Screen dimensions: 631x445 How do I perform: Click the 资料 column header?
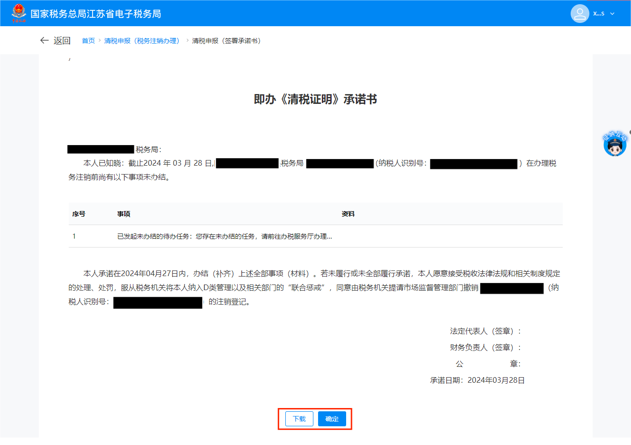tap(348, 214)
